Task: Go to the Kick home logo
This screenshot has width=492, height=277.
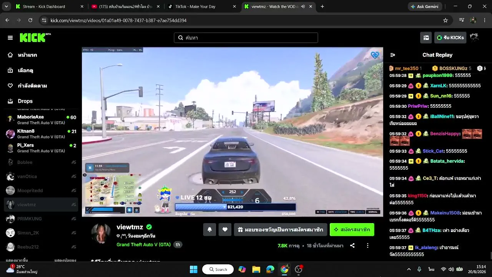Action: [x=35, y=37]
